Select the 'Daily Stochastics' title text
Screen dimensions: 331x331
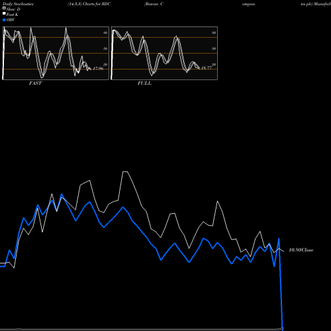(x=18, y=4)
